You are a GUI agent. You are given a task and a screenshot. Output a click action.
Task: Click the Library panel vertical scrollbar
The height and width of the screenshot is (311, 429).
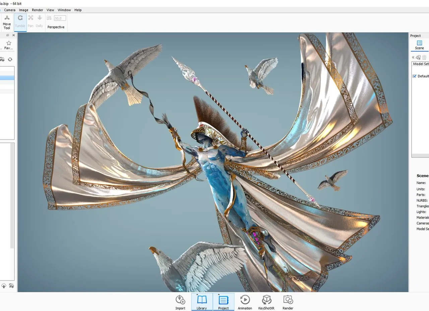click(12, 196)
